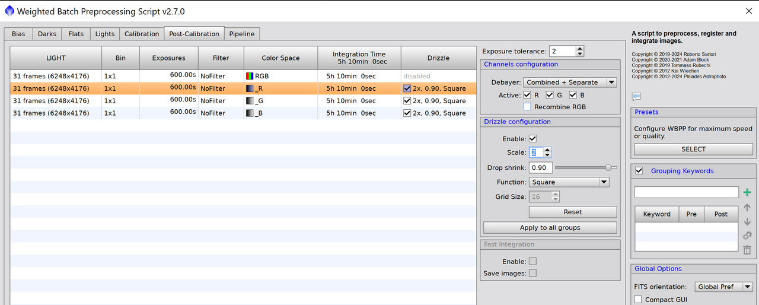This screenshot has width=759, height=305.
Task: Click the PixInsight app icon in title bar
Action: coord(9,11)
